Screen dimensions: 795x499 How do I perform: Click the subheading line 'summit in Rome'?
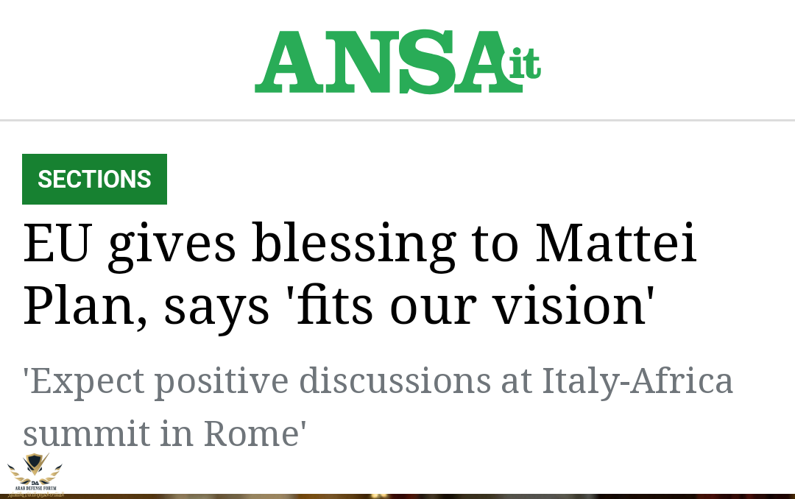tap(165, 434)
